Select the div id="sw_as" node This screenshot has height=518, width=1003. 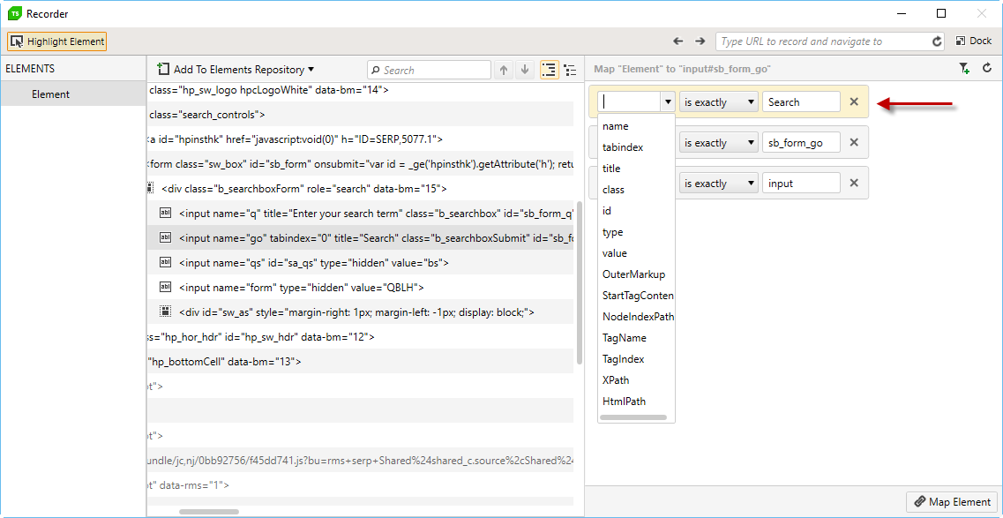(x=357, y=312)
